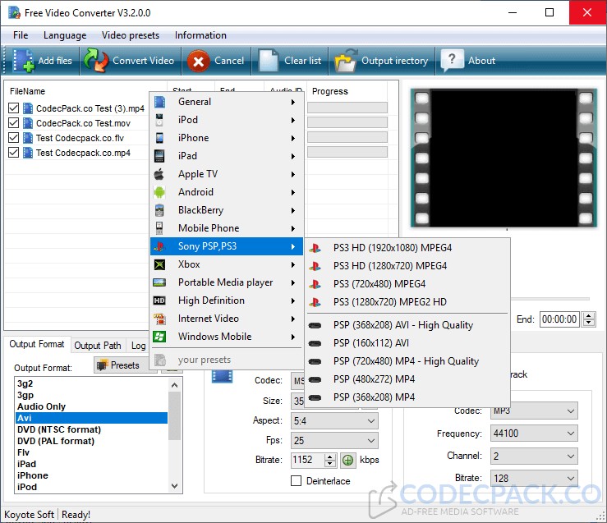Click the Convert Video arrows icon
This screenshot has width=607, height=523.
pyautogui.click(x=95, y=61)
